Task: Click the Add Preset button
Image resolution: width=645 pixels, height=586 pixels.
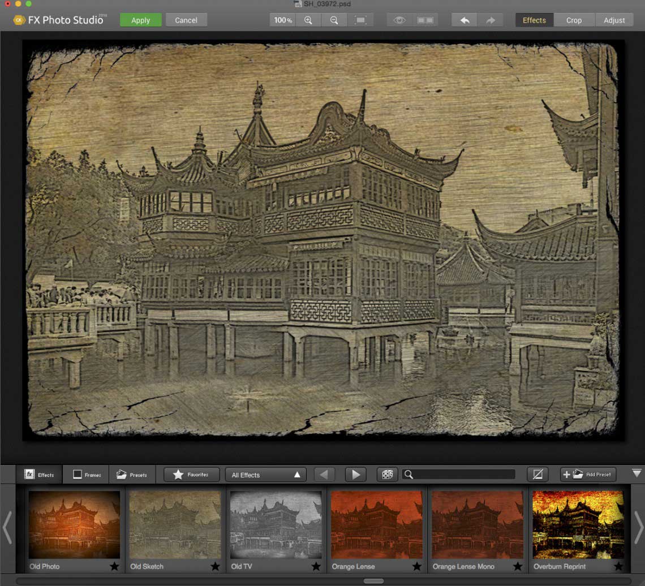Action: click(588, 475)
